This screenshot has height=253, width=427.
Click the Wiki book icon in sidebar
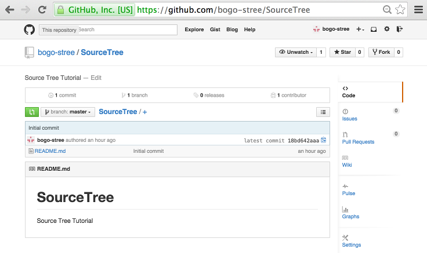click(345, 157)
